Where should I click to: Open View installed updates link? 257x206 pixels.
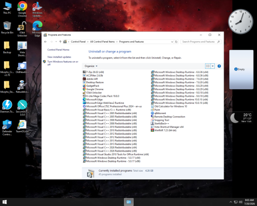[59, 57]
